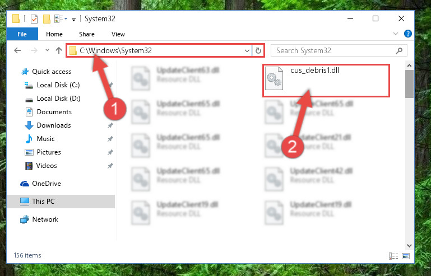431x276 pixels.
Task: Click in the Search System32 field
Action: click(333, 50)
